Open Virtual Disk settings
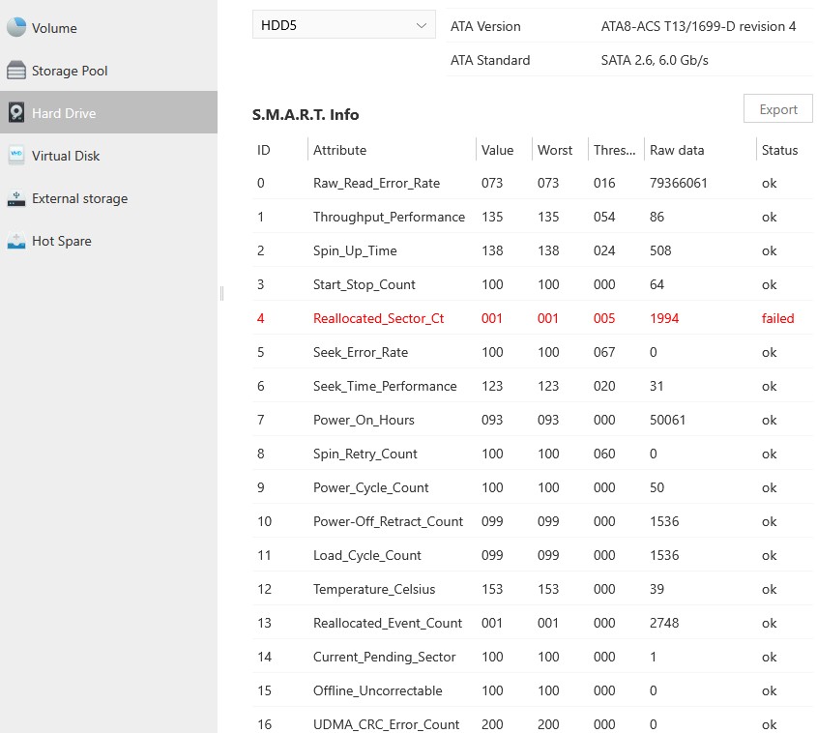The height and width of the screenshot is (733, 817). click(108, 156)
